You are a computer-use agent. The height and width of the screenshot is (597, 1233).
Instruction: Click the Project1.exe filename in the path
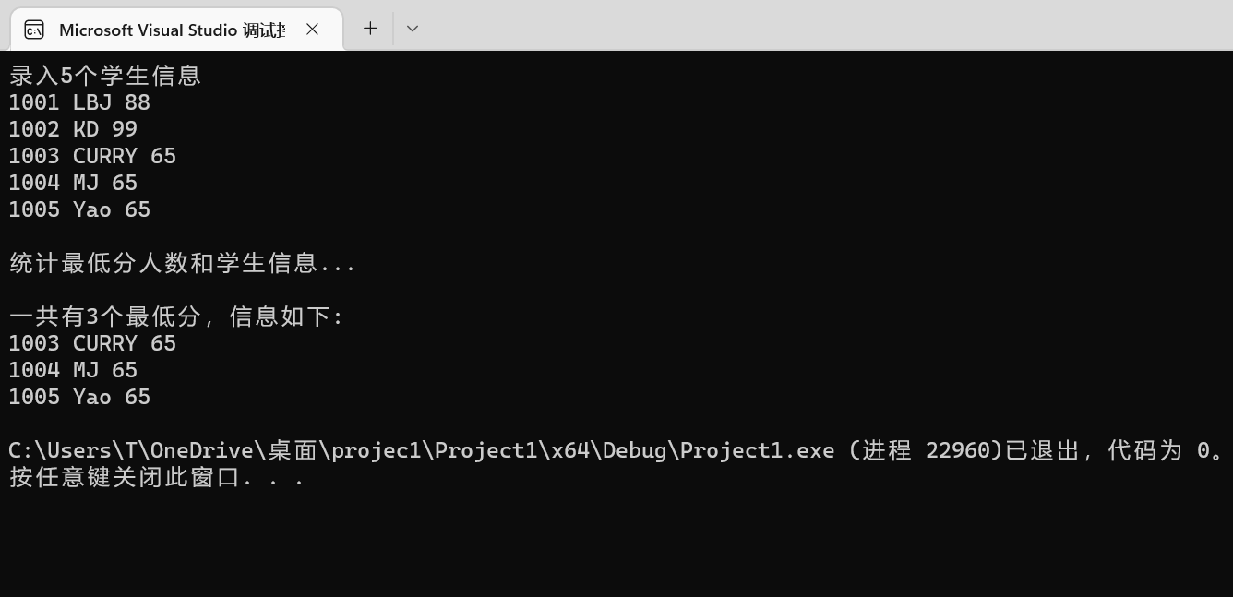tap(758, 450)
